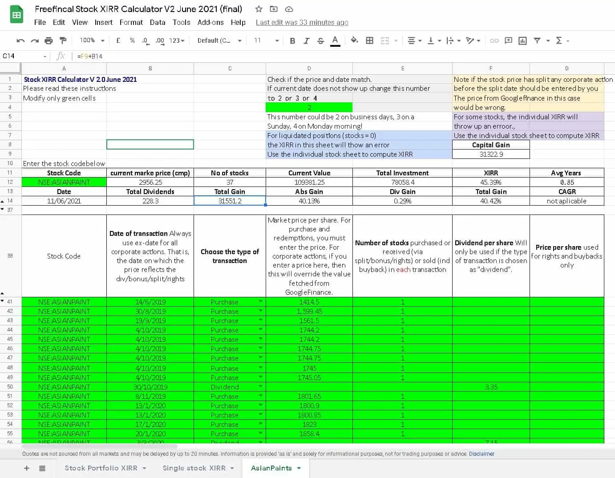Increase decimal places icon
Image resolution: width=615 pixels, height=478 pixels.
(160, 41)
